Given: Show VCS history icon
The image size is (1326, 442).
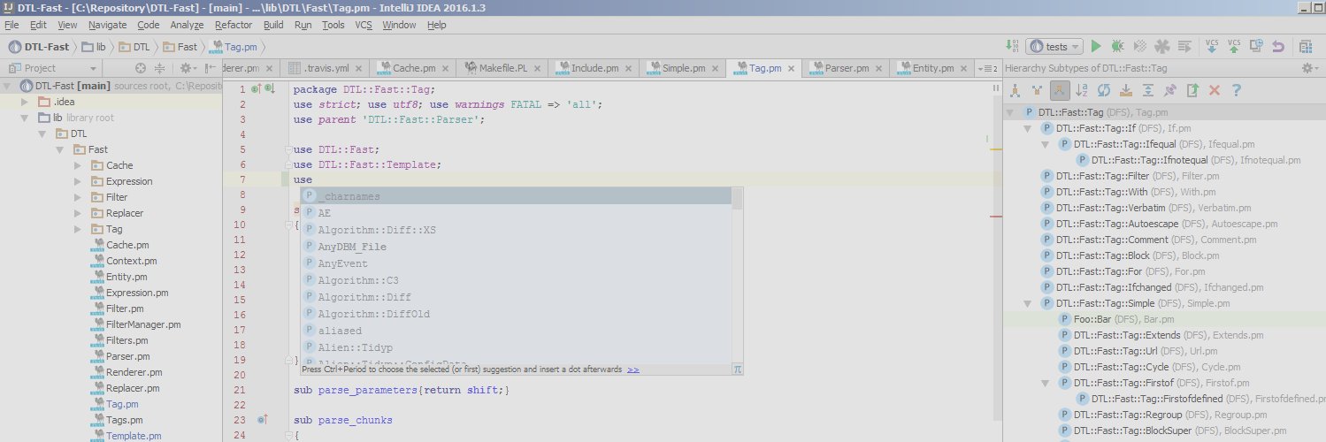Looking at the screenshot, I should (1255, 46).
